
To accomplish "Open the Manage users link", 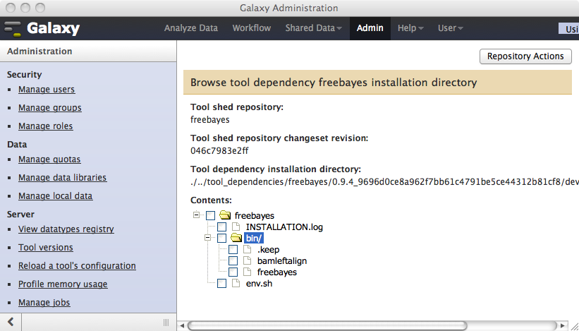I will point(47,90).
